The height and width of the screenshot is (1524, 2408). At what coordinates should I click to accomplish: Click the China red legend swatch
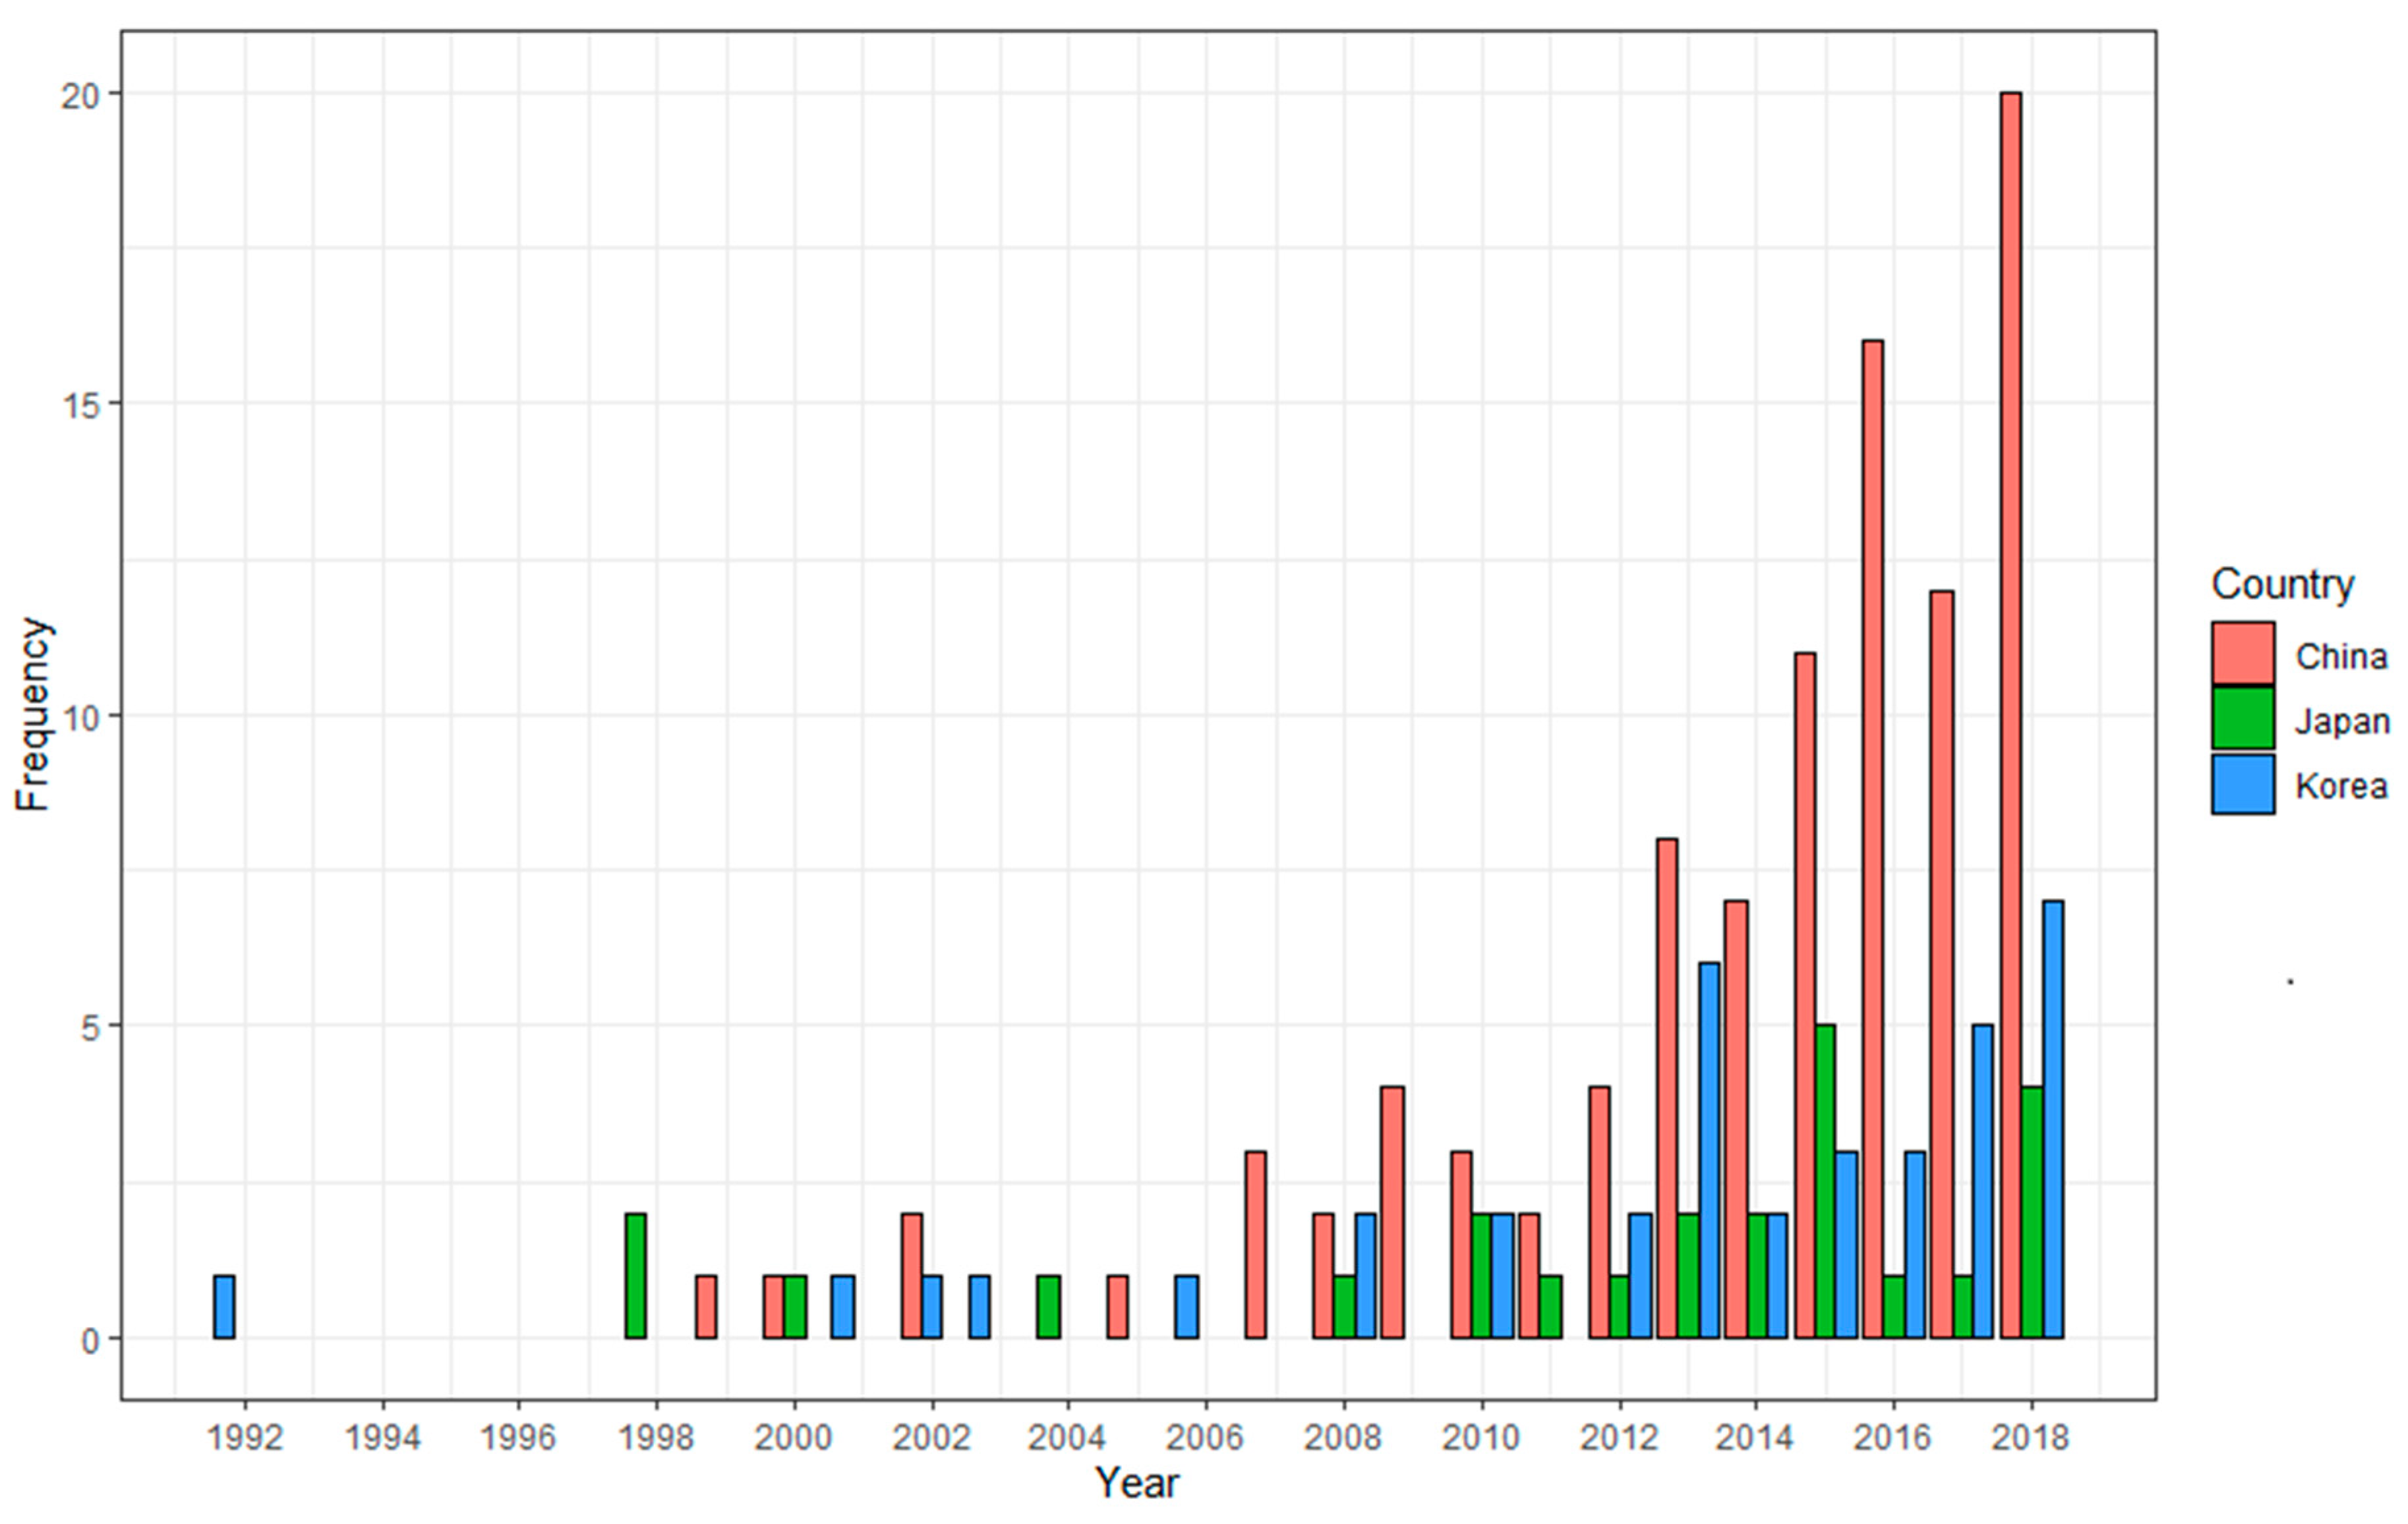[x=2243, y=654]
